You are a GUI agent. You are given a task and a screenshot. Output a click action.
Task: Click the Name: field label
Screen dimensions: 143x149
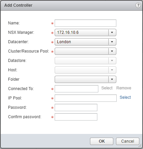point(14,23)
